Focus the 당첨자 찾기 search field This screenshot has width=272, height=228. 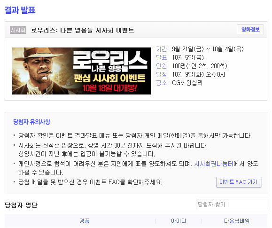[x=232, y=204]
